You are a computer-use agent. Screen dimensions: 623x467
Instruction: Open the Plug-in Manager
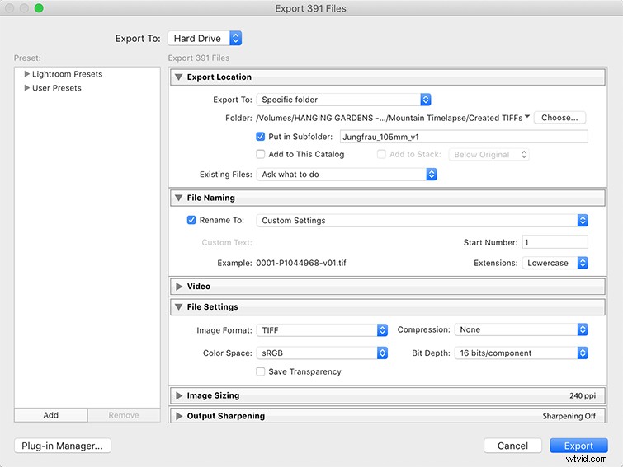(x=63, y=446)
